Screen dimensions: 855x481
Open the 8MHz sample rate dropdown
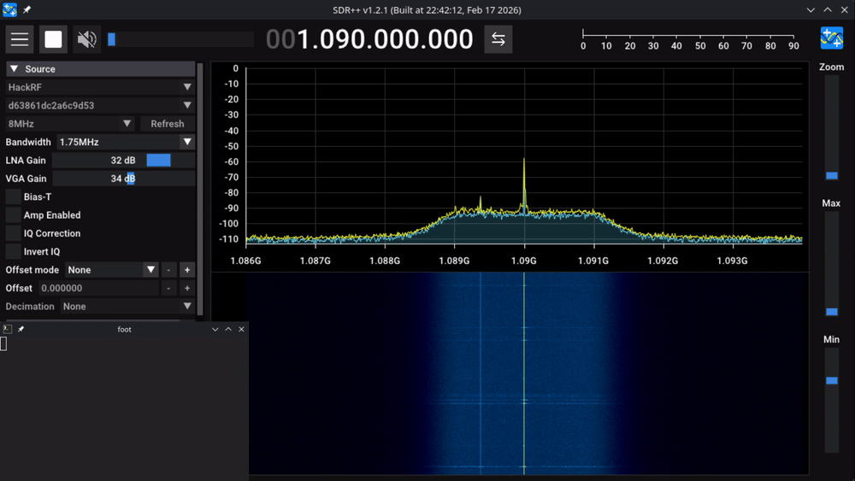point(70,124)
